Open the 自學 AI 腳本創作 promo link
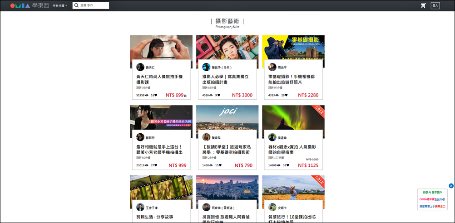 click(x=432, y=192)
